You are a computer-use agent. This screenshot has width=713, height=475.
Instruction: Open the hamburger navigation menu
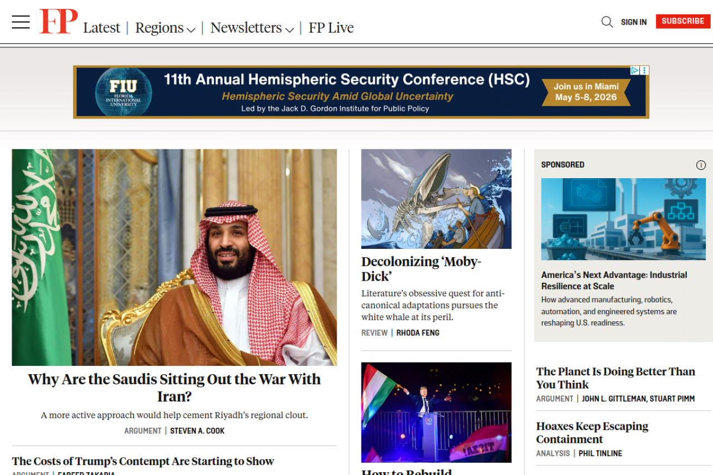(21, 22)
